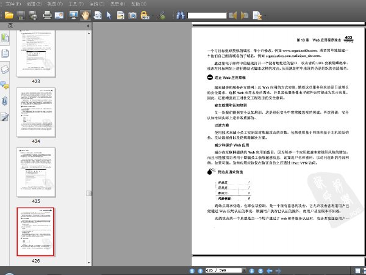366x275 pixels.
Task: Open the Comments sidebar panel
Action: (5, 85)
